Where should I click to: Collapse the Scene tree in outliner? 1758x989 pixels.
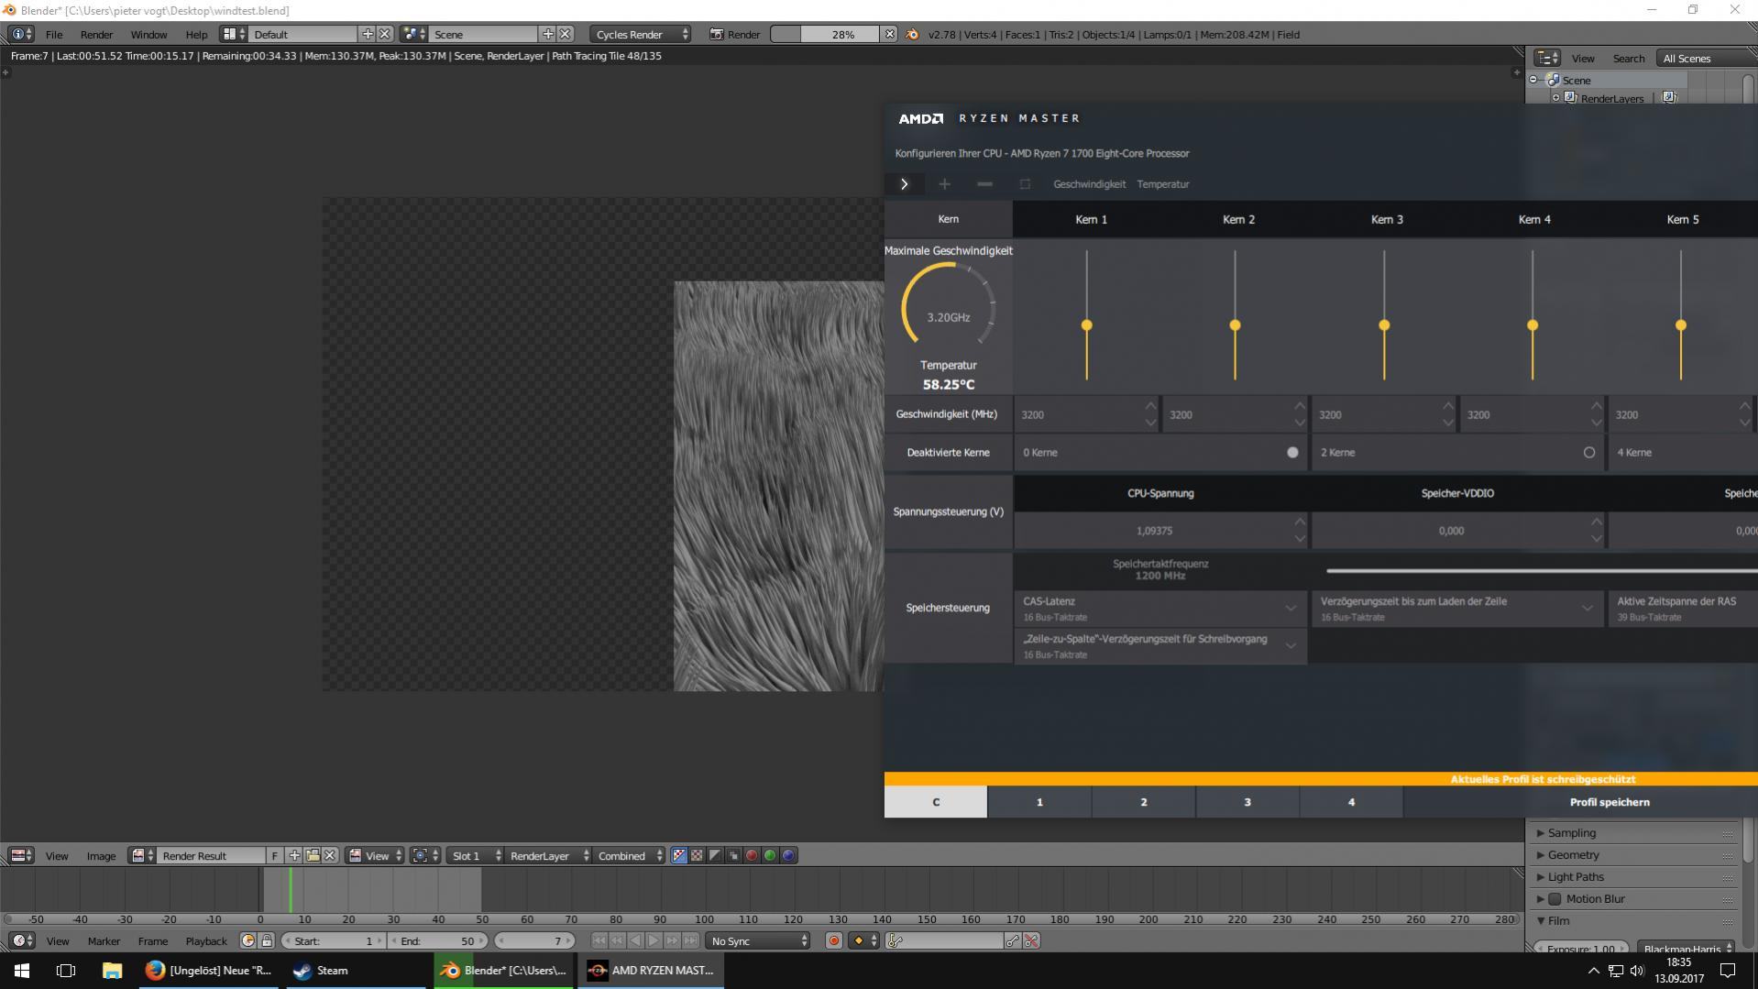tap(1533, 80)
